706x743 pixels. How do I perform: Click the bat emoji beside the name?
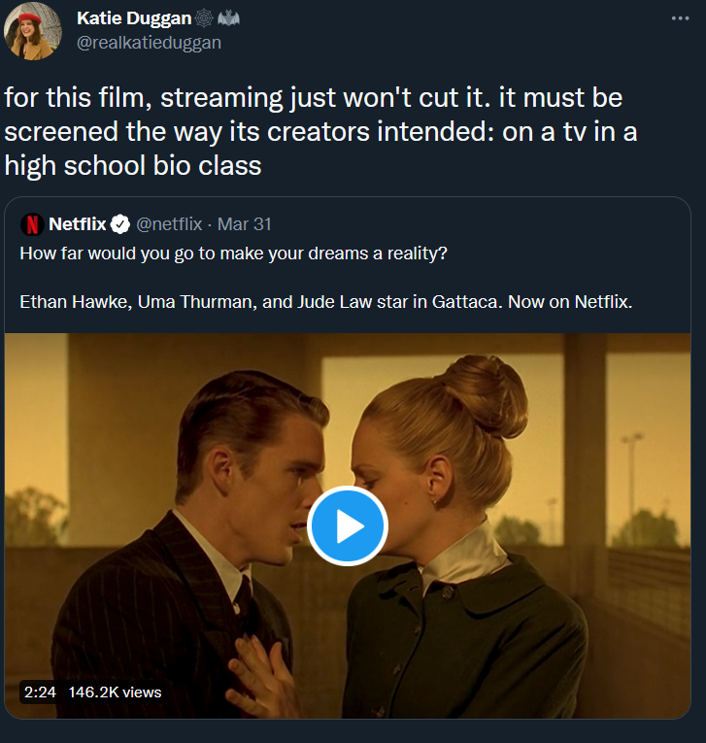pos(228,18)
